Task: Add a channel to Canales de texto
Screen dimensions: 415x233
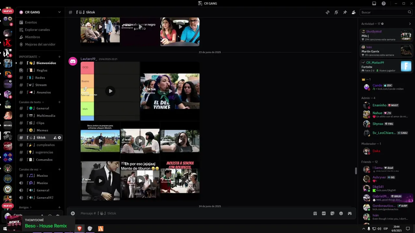Action: click(x=59, y=102)
